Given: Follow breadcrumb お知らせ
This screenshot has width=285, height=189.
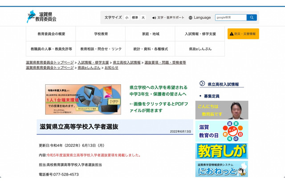Looking at the screenshot, I should (111, 68).
